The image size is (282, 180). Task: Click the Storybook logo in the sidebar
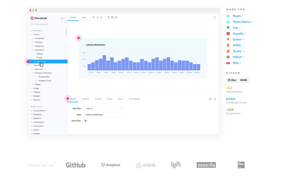(x=39, y=18)
